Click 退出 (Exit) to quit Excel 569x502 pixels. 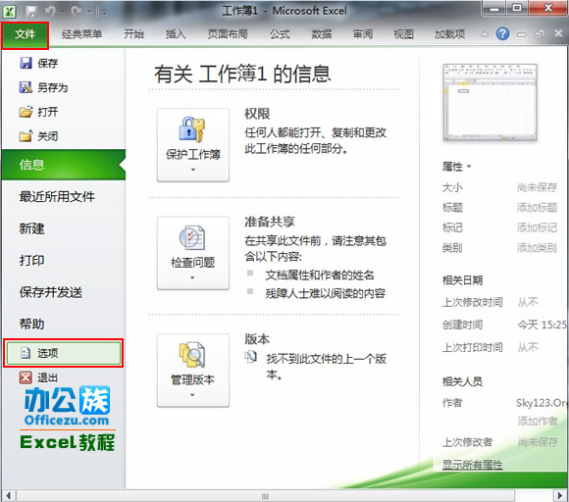(38, 377)
